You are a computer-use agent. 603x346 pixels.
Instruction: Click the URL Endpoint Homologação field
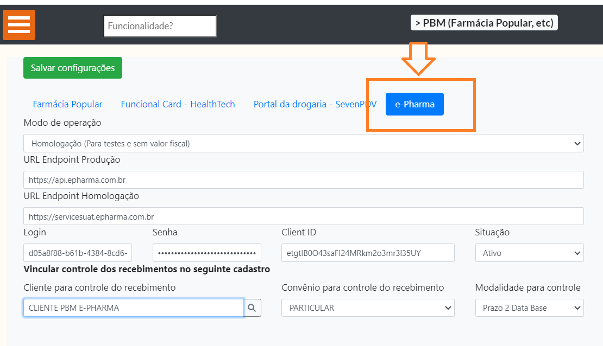pyautogui.click(x=303, y=216)
